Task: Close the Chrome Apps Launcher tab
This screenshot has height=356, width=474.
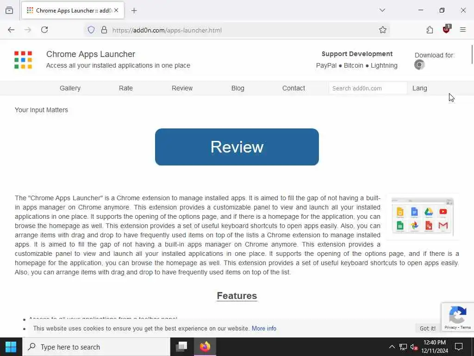Action: [116, 10]
